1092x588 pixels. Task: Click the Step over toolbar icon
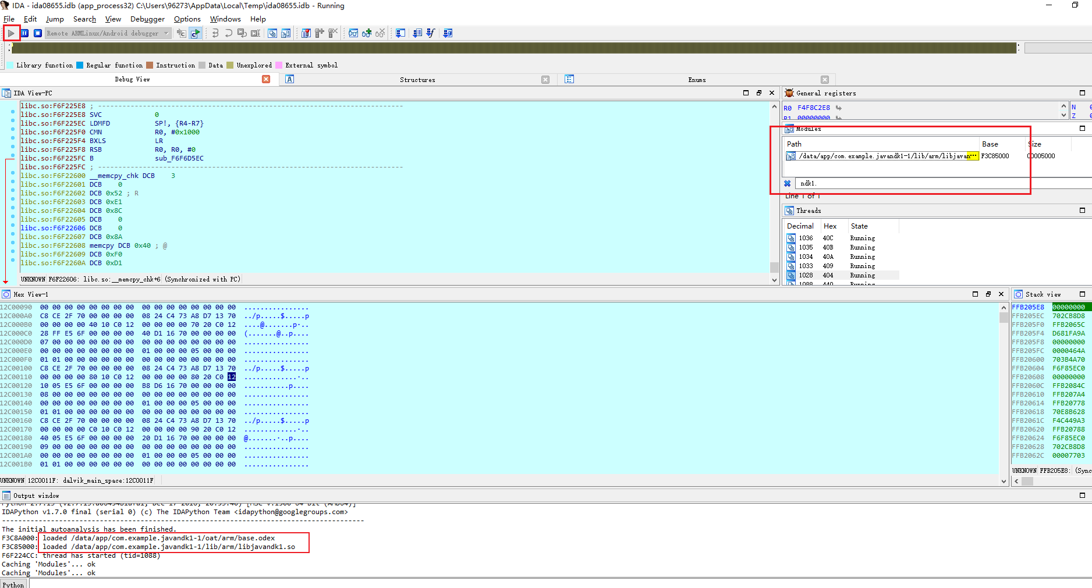tap(228, 33)
